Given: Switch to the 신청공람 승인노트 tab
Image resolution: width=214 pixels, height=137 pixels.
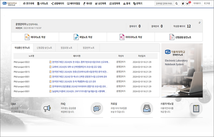Looking at the screenshot, I should (44, 48).
